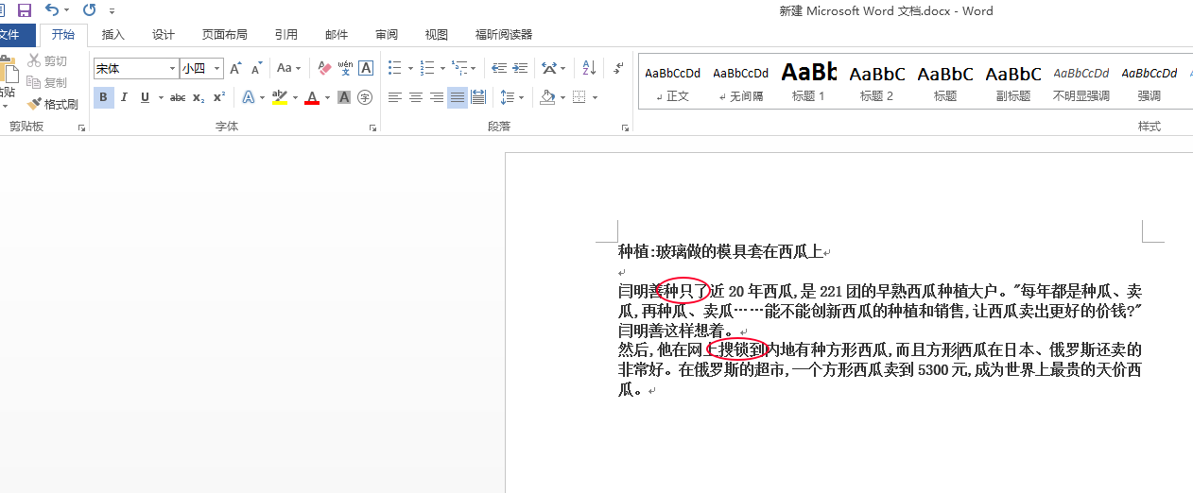Increase font size with grow font icon
The height and width of the screenshot is (493, 1193).
click(235, 68)
